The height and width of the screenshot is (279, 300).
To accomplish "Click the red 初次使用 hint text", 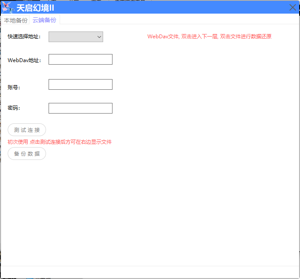I will point(60,142).
